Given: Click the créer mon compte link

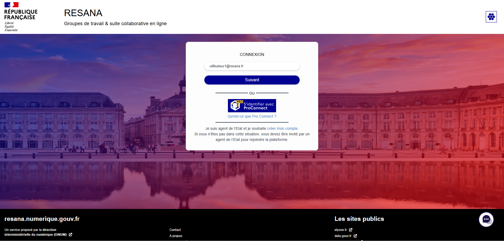Looking at the screenshot, I should [282, 128].
